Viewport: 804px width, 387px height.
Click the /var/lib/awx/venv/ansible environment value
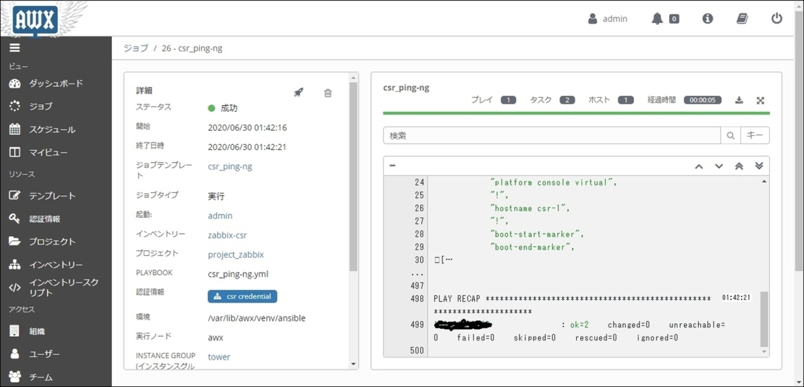[257, 318]
